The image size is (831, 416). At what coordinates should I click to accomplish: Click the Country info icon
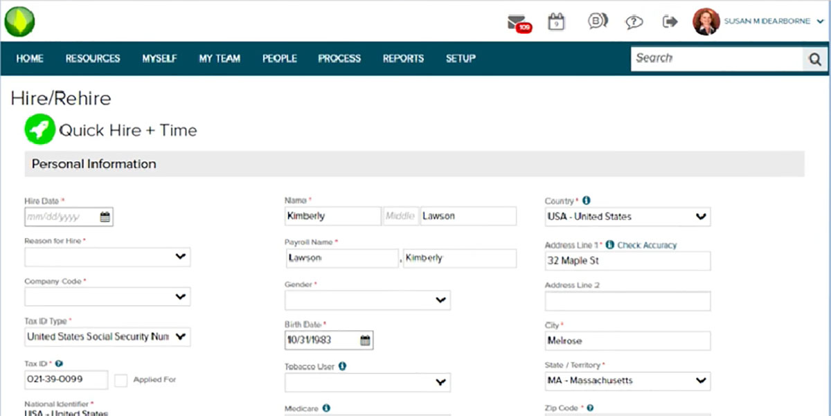[x=587, y=201]
